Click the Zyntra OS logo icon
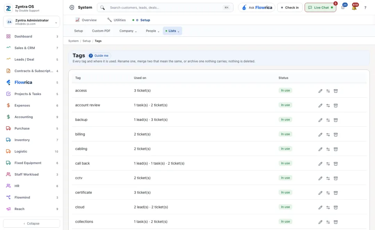Screen dimensions: 375x230 coord(8,8)
